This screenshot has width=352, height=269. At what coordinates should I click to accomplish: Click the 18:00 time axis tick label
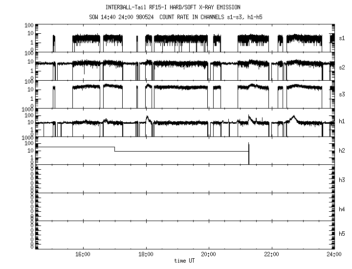146,254
